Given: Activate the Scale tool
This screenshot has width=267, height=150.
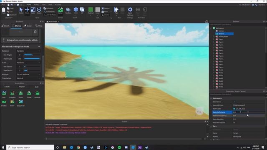Looking at the screenshot, I should [33, 10].
